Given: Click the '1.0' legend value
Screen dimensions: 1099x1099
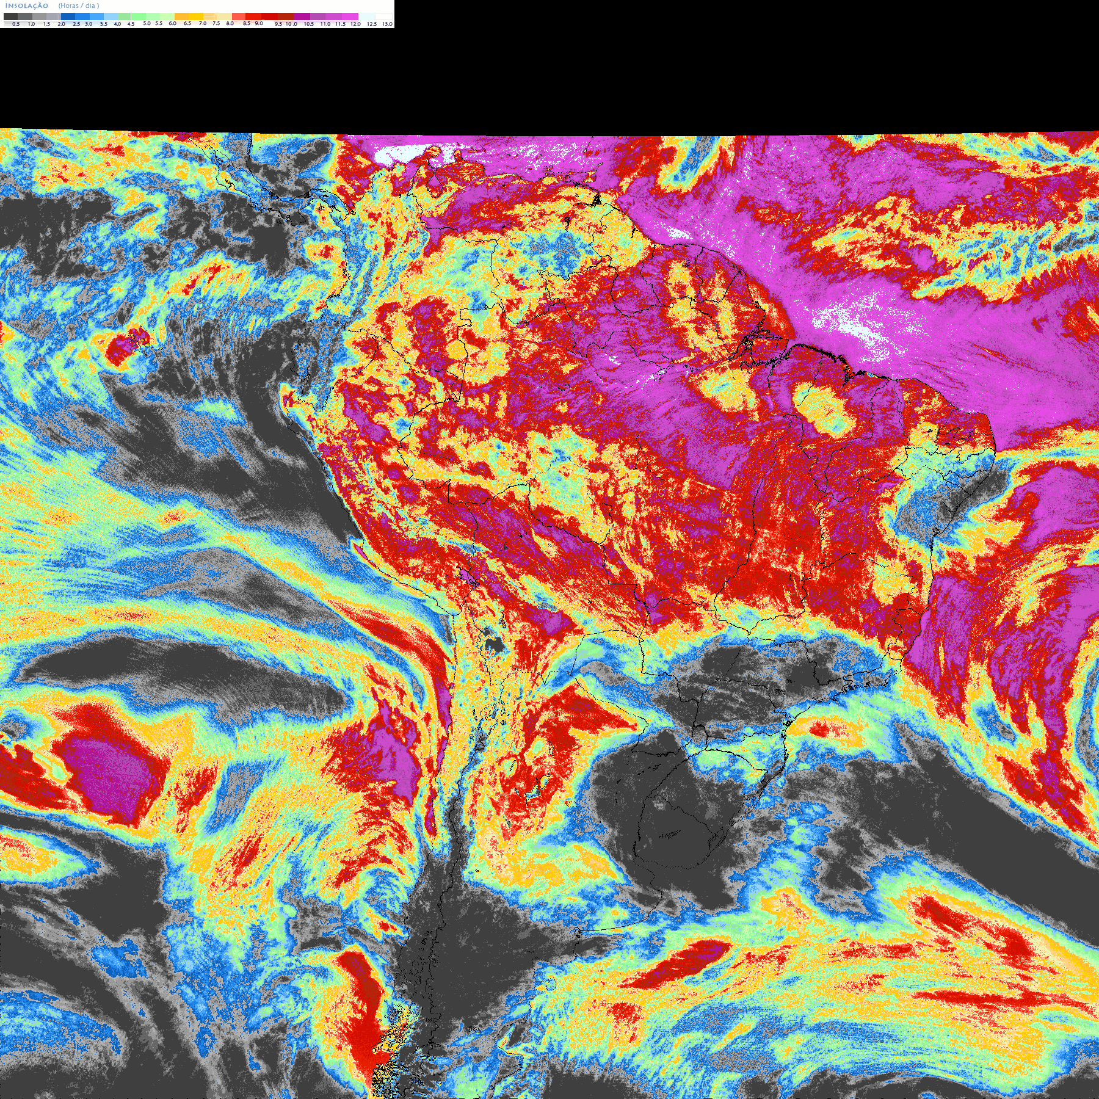Looking at the screenshot, I should [31, 24].
